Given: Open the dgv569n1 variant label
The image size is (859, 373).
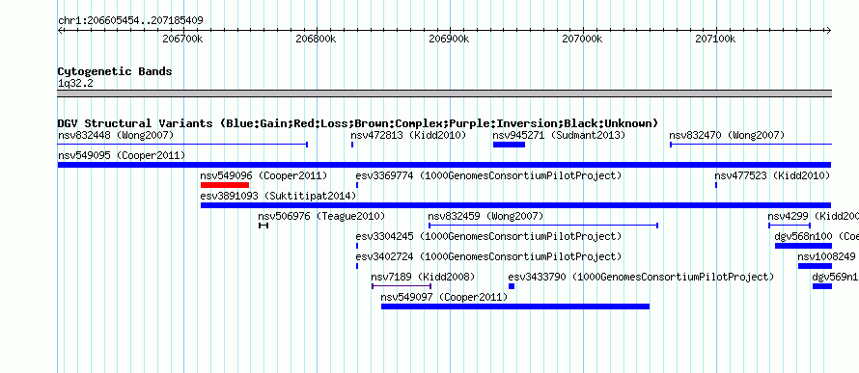Looking at the screenshot, I should pyautogui.click(x=835, y=277).
